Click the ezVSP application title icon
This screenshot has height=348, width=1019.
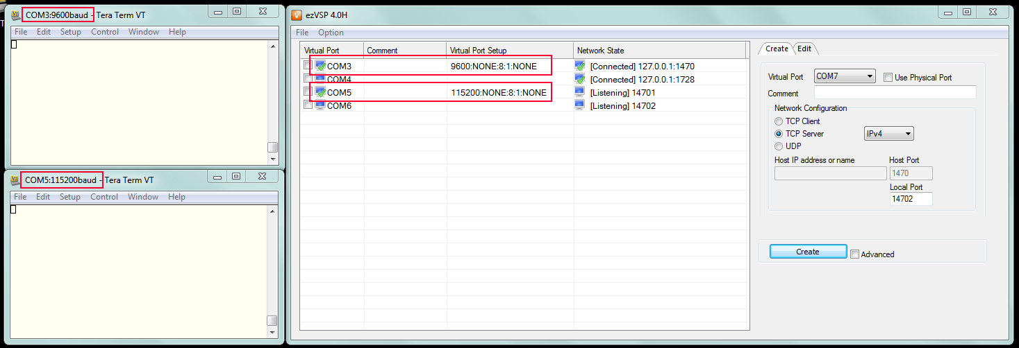point(297,15)
